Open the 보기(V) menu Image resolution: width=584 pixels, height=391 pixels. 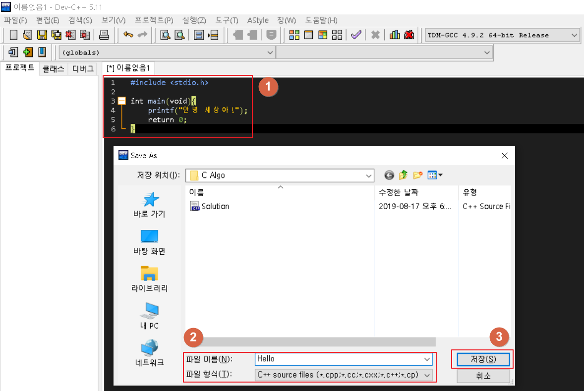click(113, 20)
